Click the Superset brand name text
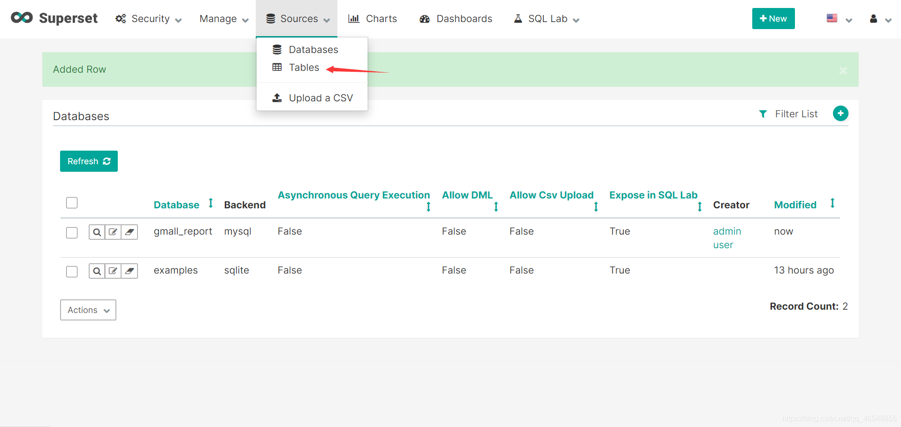This screenshot has height=427, width=901. 68,18
